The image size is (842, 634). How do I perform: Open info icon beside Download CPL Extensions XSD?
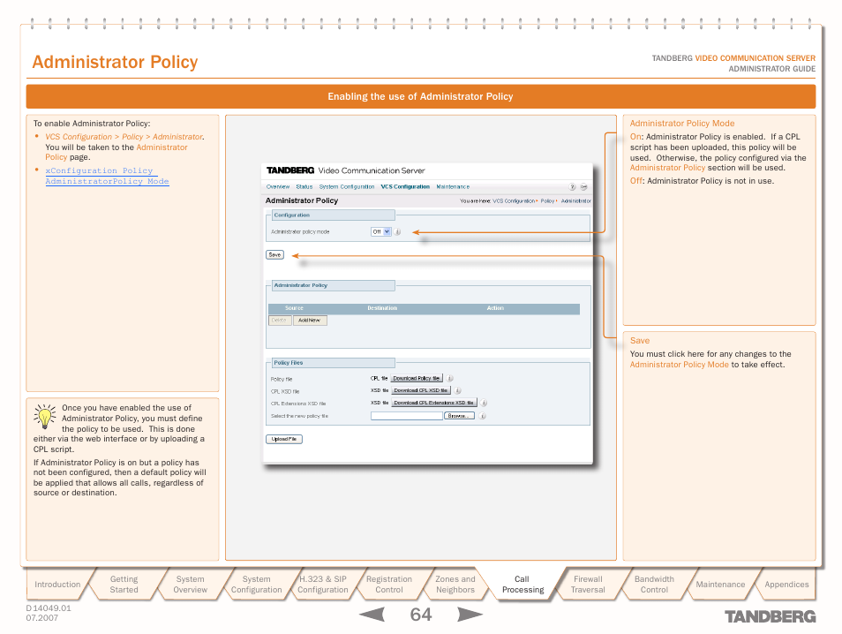[484, 403]
